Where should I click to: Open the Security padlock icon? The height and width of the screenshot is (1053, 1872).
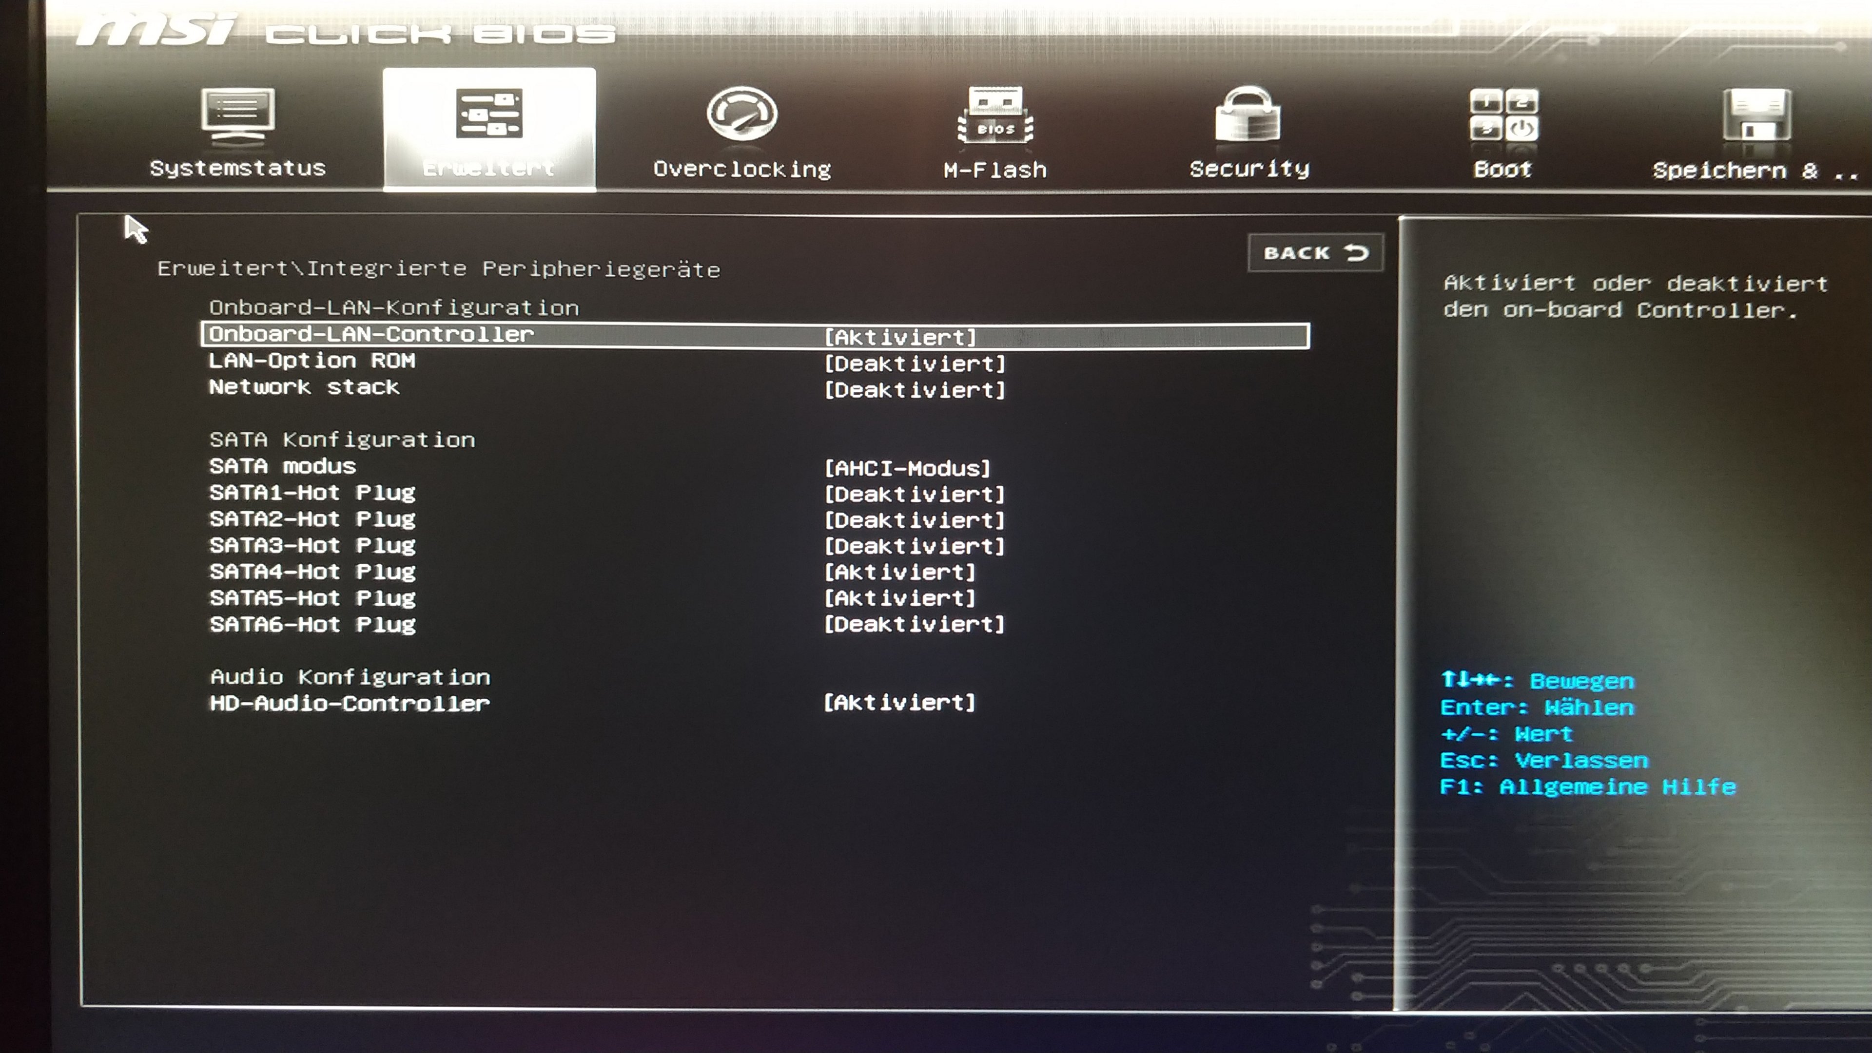pyautogui.click(x=1248, y=115)
